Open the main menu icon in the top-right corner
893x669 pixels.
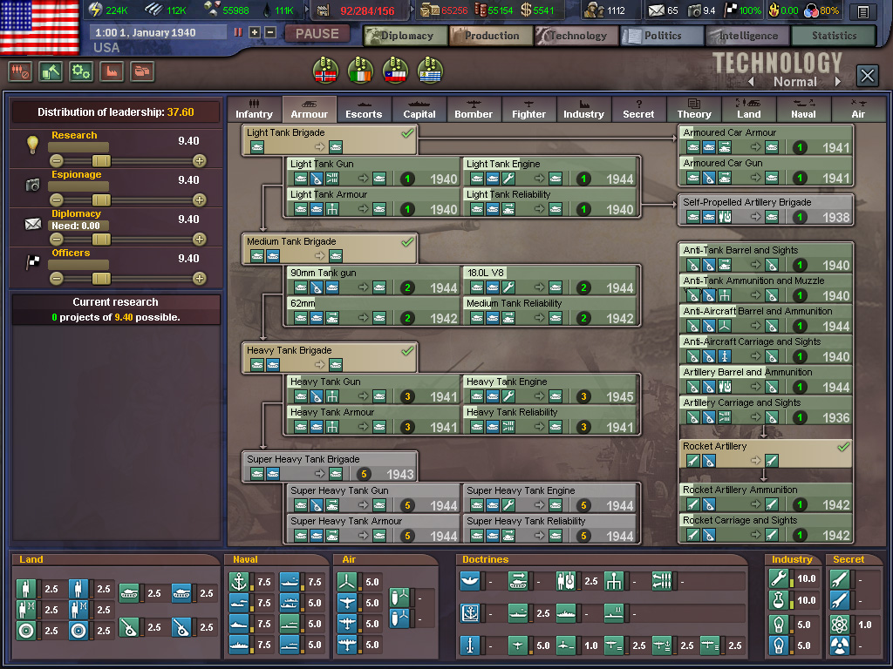(862, 11)
